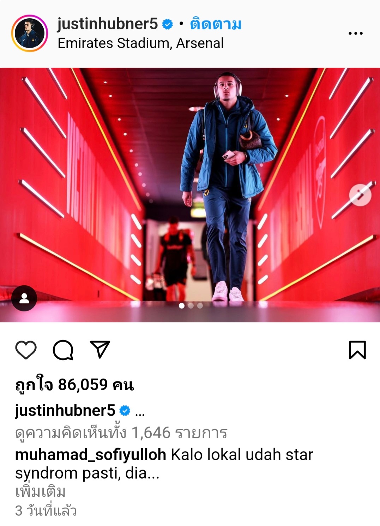Open comments via speech bubble icon

[63, 350]
